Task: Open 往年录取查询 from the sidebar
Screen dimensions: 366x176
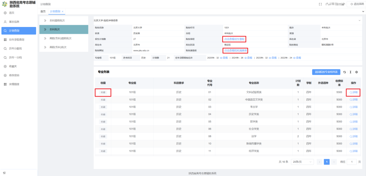Action: pyautogui.click(x=19, y=40)
